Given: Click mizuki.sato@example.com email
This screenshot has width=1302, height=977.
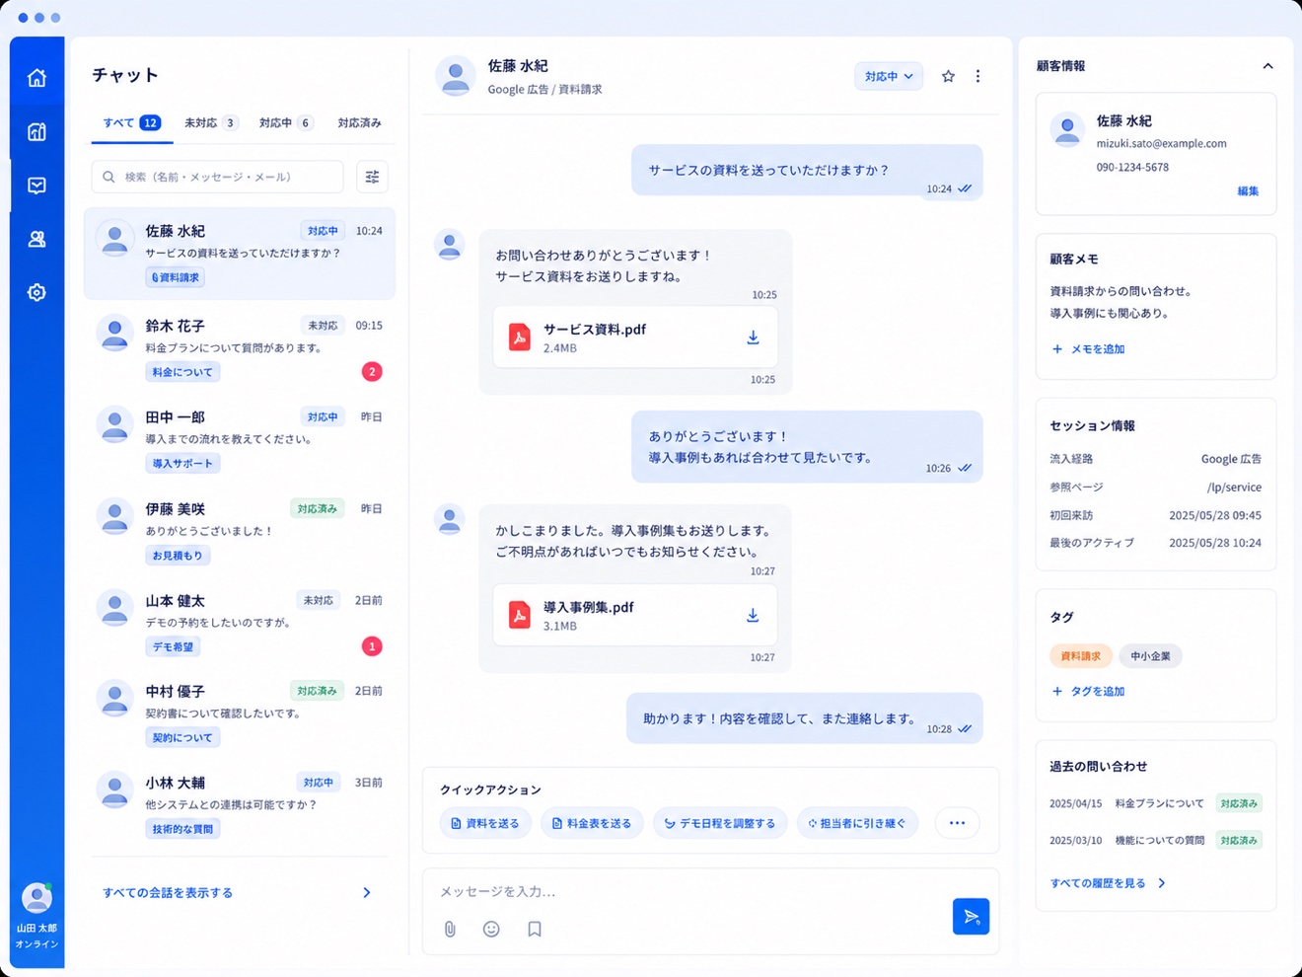Looking at the screenshot, I should coord(1161,143).
